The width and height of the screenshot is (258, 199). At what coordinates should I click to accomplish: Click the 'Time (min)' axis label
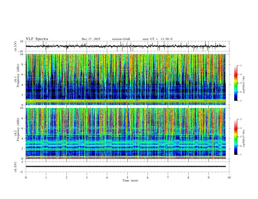click(x=130, y=180)
